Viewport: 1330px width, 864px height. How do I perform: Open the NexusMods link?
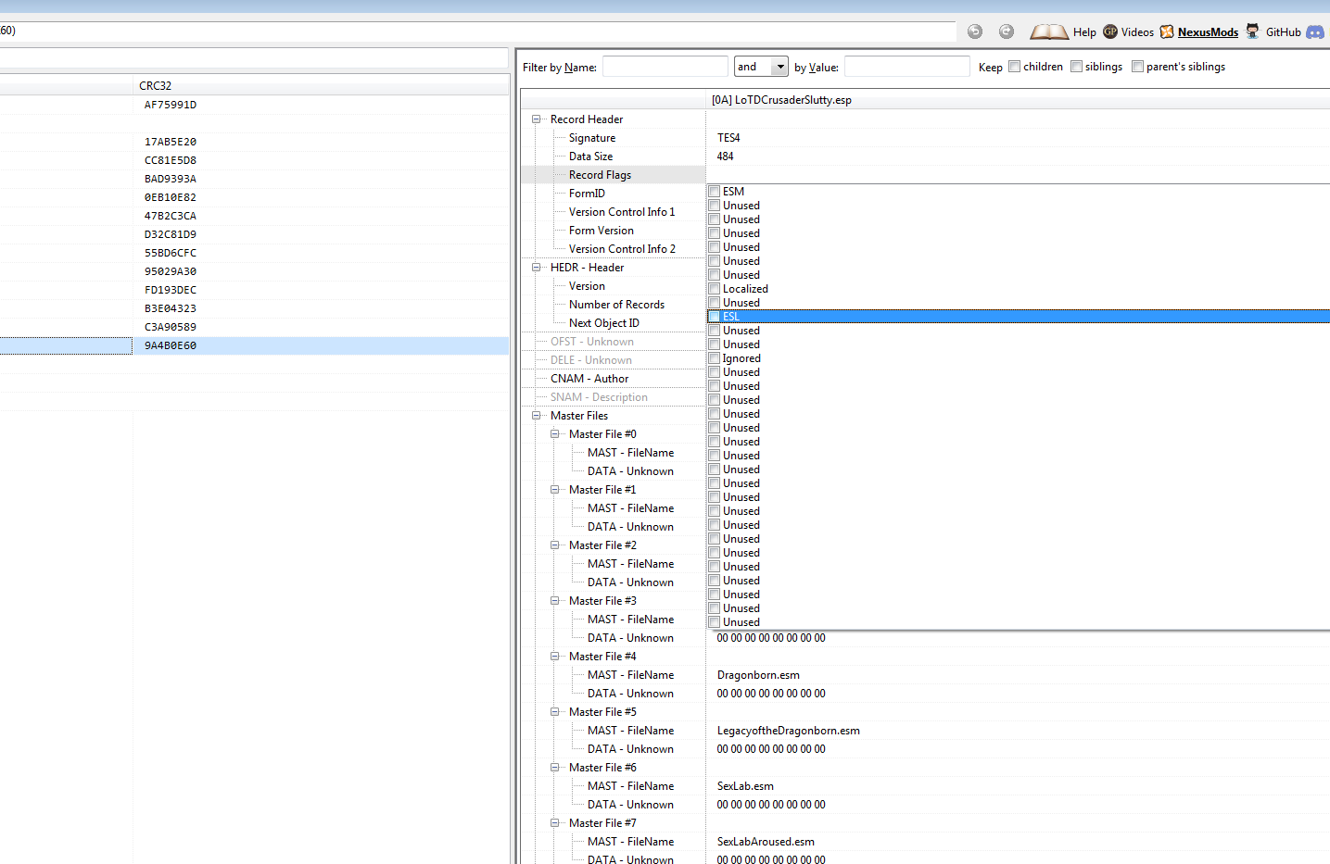[1208, 32]
